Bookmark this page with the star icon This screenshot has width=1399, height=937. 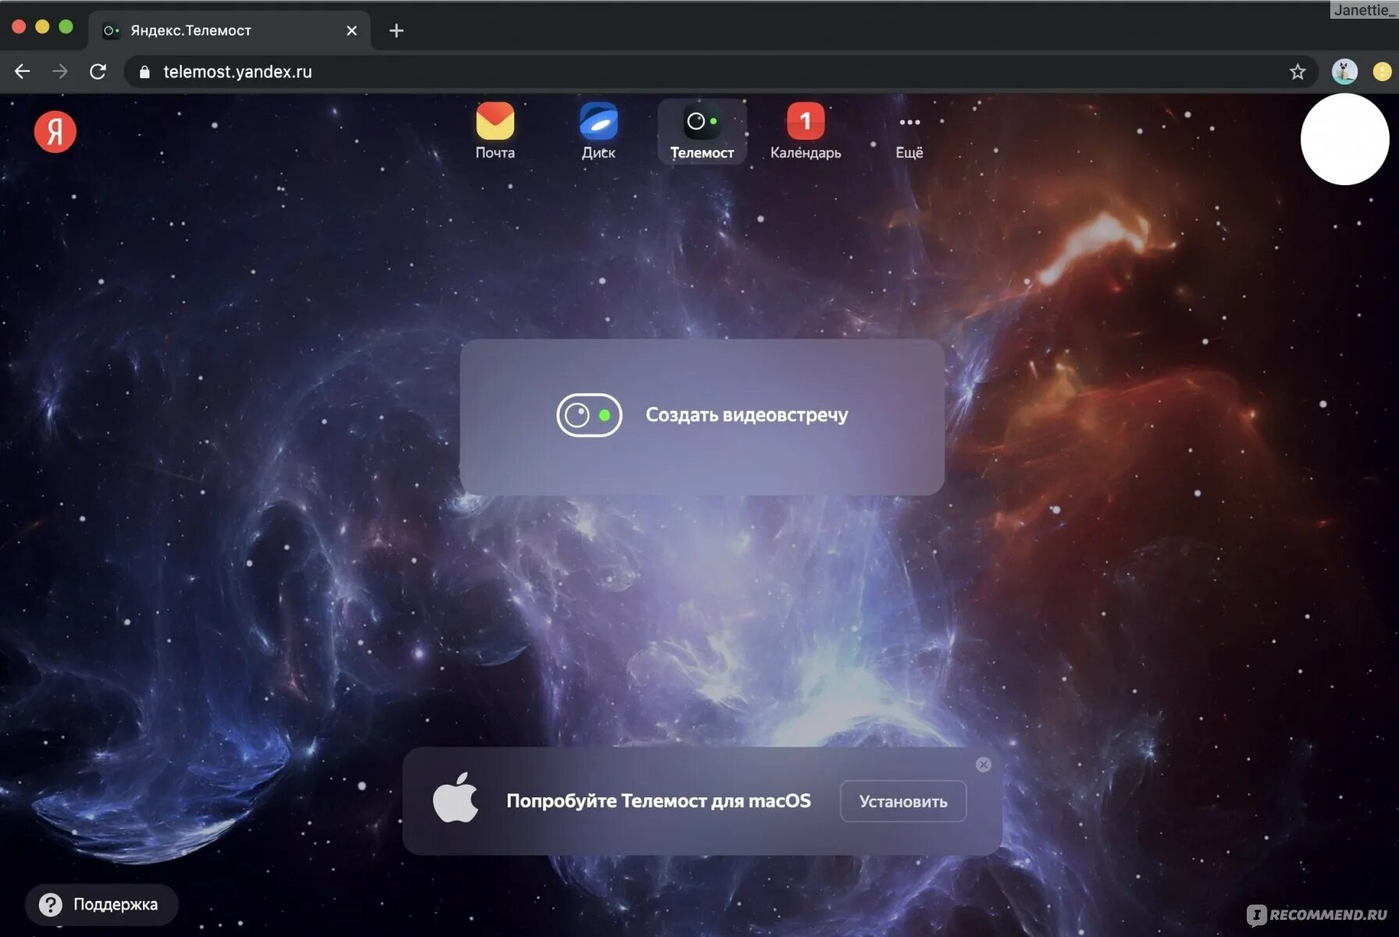1298,72
